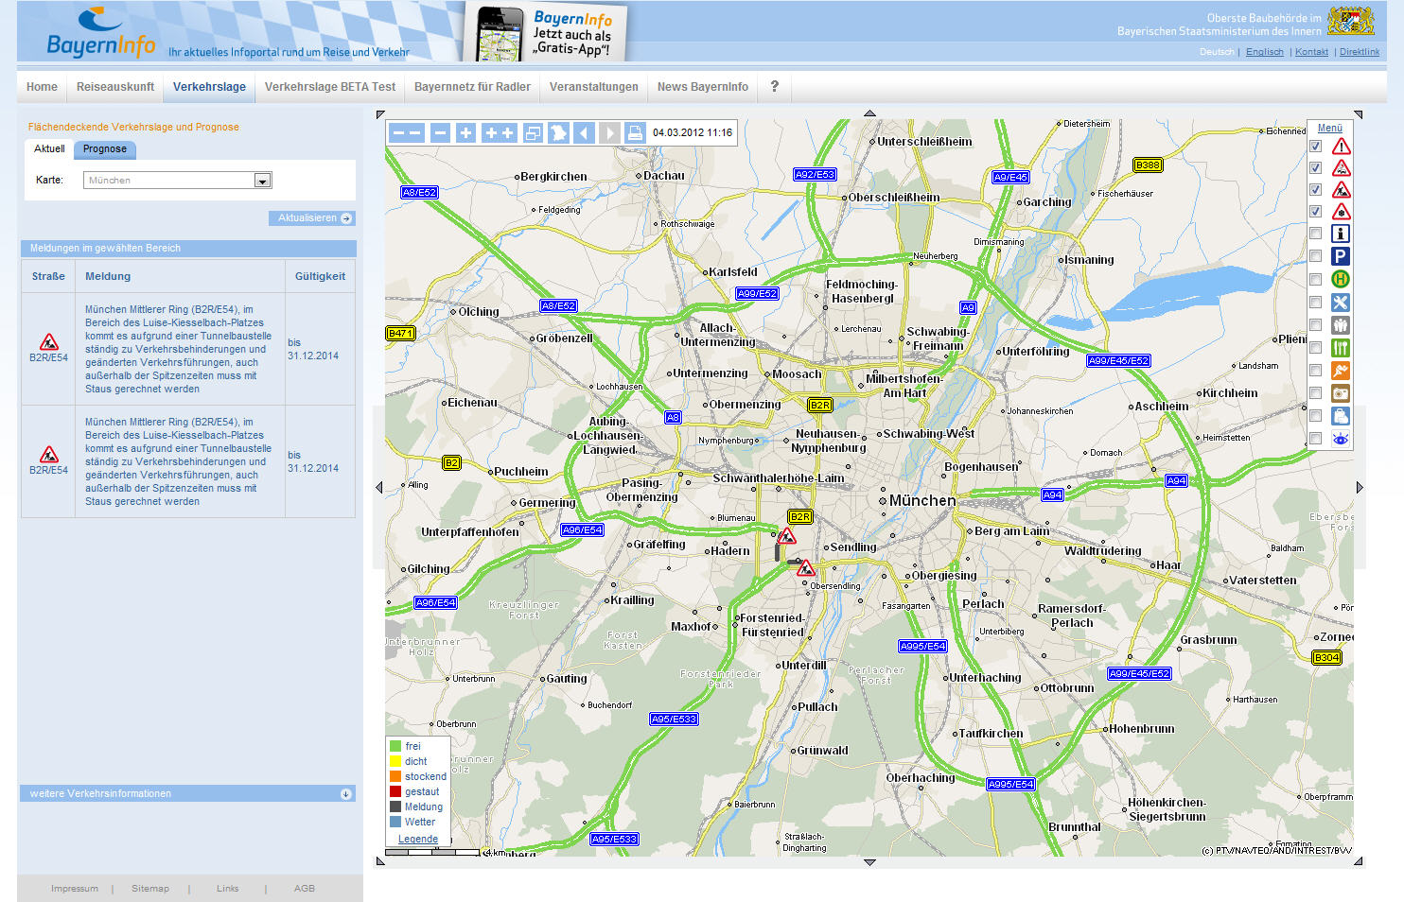Zoom out one step with single minus
Screen dimensions: 1404x902
point(440,133)
